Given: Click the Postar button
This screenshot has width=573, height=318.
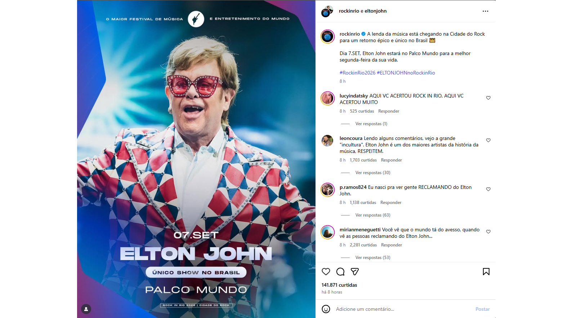Looking at the screenshot, I should pyautogui.click(x=483, y=309).
